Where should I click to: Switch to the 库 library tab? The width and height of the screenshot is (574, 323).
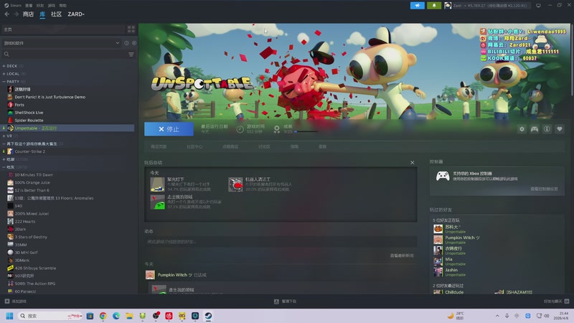point(42,14)
